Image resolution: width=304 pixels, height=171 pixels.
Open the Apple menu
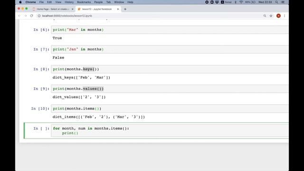(20, 2)
